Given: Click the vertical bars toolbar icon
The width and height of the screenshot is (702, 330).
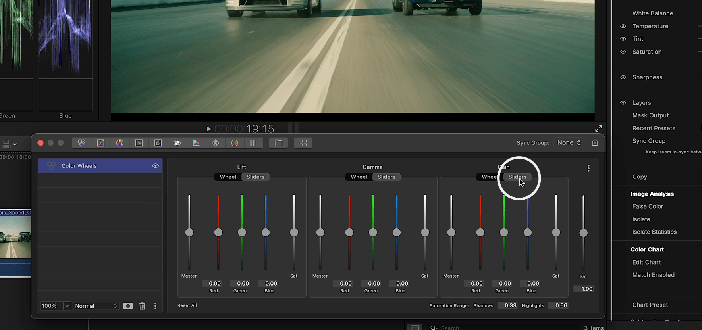Looking at the screenshot, I should (254, 143).
